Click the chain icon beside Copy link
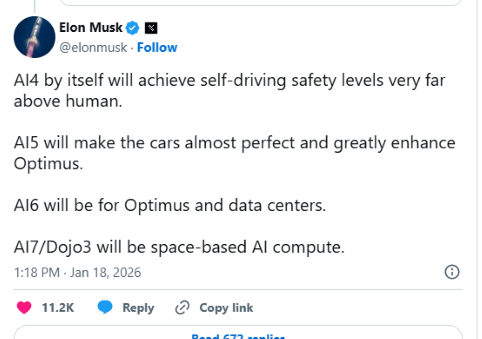Screen dimensions: 482x339 [x=183, y=308]
